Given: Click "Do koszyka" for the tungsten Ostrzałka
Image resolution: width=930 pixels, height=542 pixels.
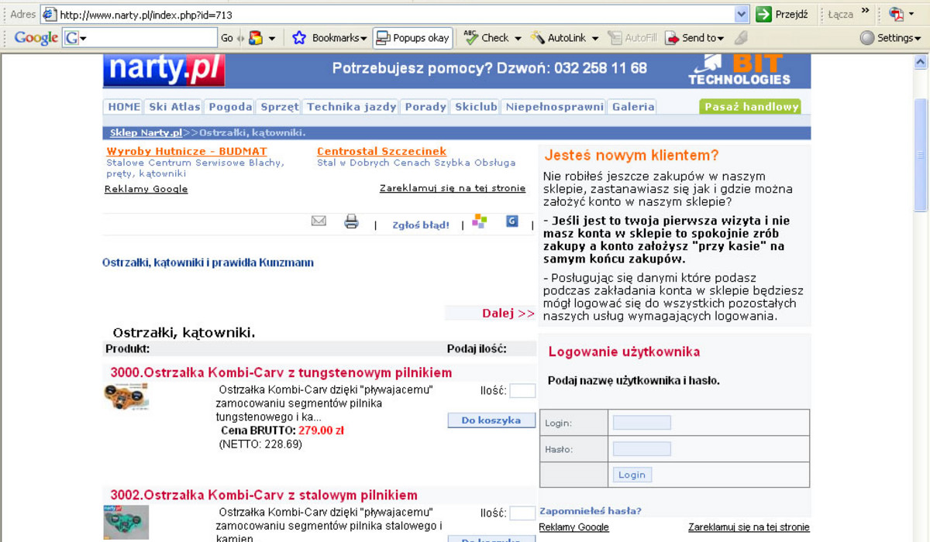Looking at the screenshot, I should (491, 420).
